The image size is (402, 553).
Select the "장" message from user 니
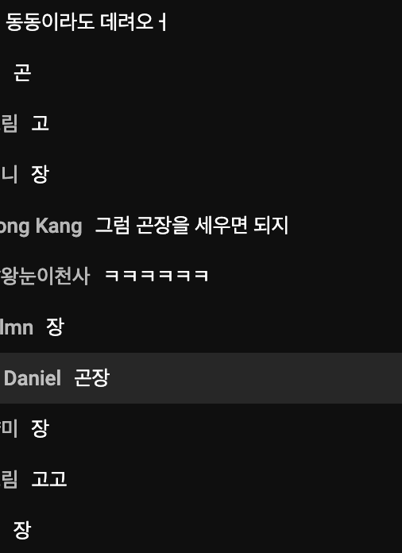[40, 174]
